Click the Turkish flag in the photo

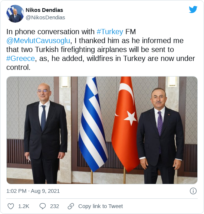pos(125,123)
